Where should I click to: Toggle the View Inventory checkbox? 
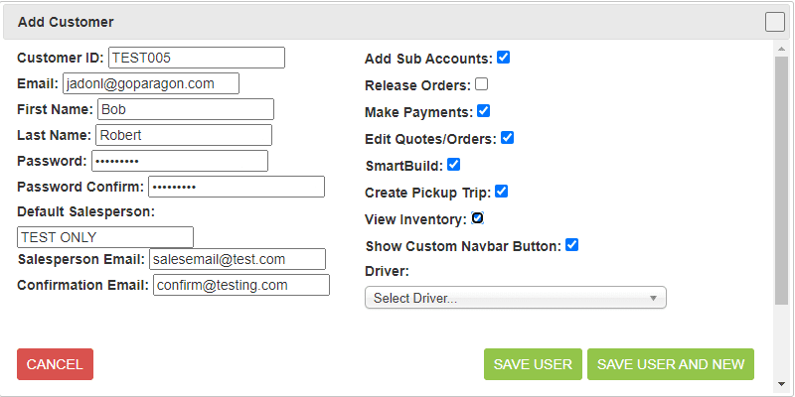coord(478,218)
